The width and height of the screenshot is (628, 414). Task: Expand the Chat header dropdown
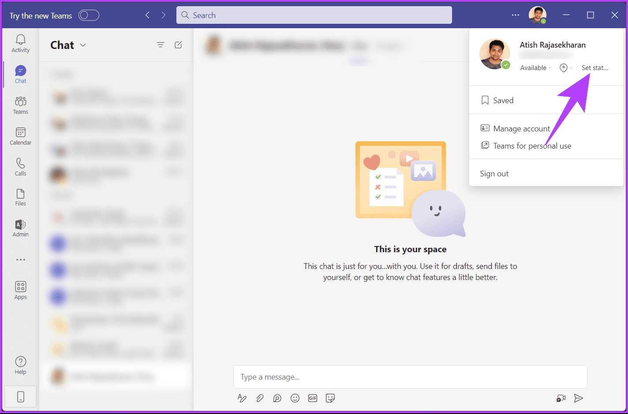pyautogui.click(x=83, y=45)
